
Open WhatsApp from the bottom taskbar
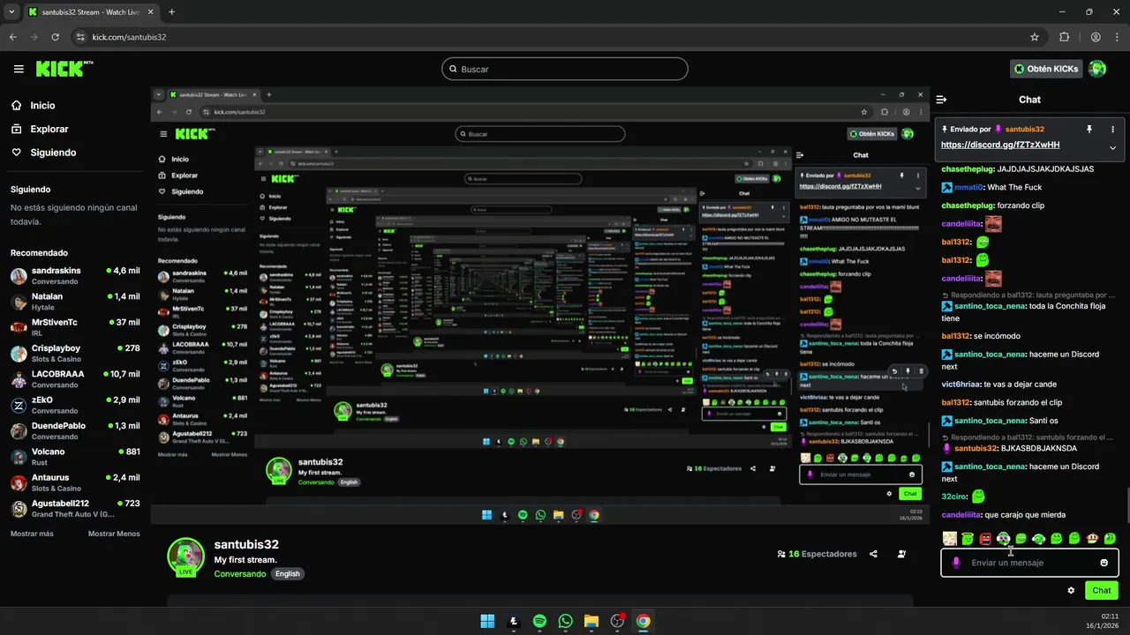566,621
